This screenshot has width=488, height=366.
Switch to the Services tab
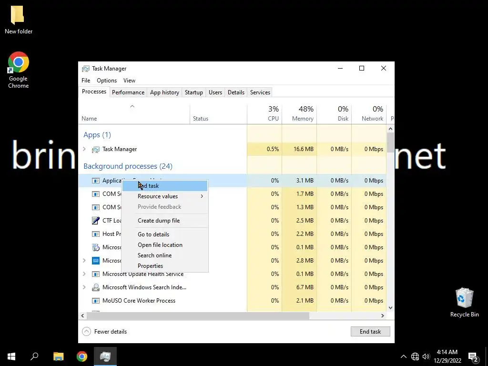click(x=260, y=92)
